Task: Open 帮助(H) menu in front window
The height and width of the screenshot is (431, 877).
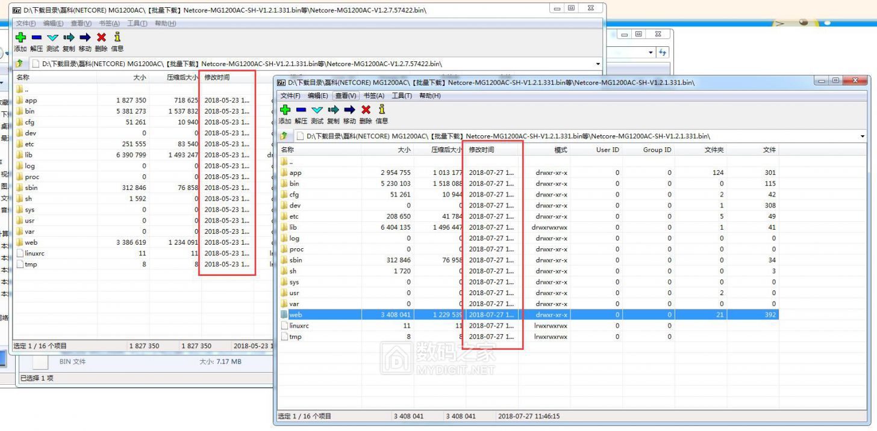Action: tap(430, 96)
